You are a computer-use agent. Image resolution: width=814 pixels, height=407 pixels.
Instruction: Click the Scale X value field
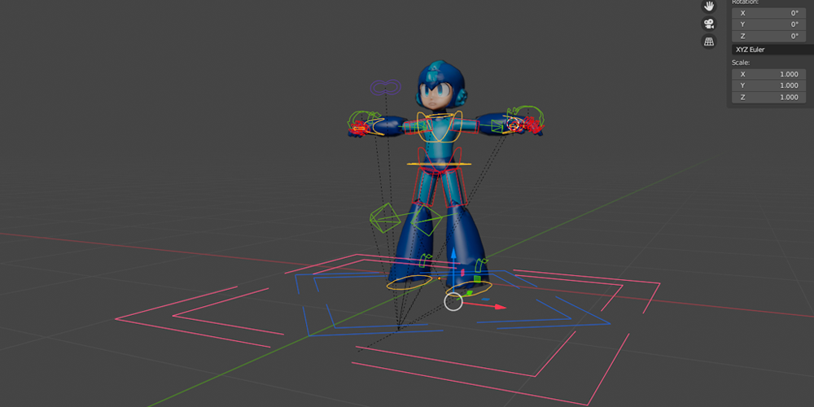[x=769, y=74]
